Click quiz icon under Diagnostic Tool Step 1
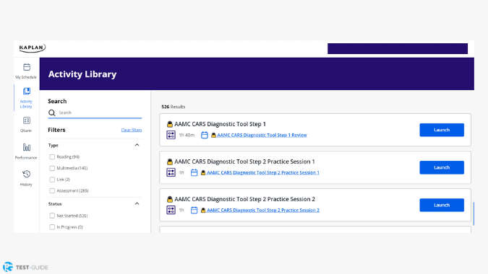488x274 pixels. 171,135
